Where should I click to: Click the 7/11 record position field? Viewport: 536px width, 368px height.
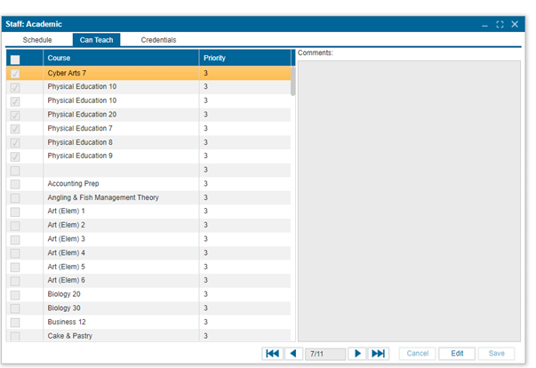(x=324, y=354)
